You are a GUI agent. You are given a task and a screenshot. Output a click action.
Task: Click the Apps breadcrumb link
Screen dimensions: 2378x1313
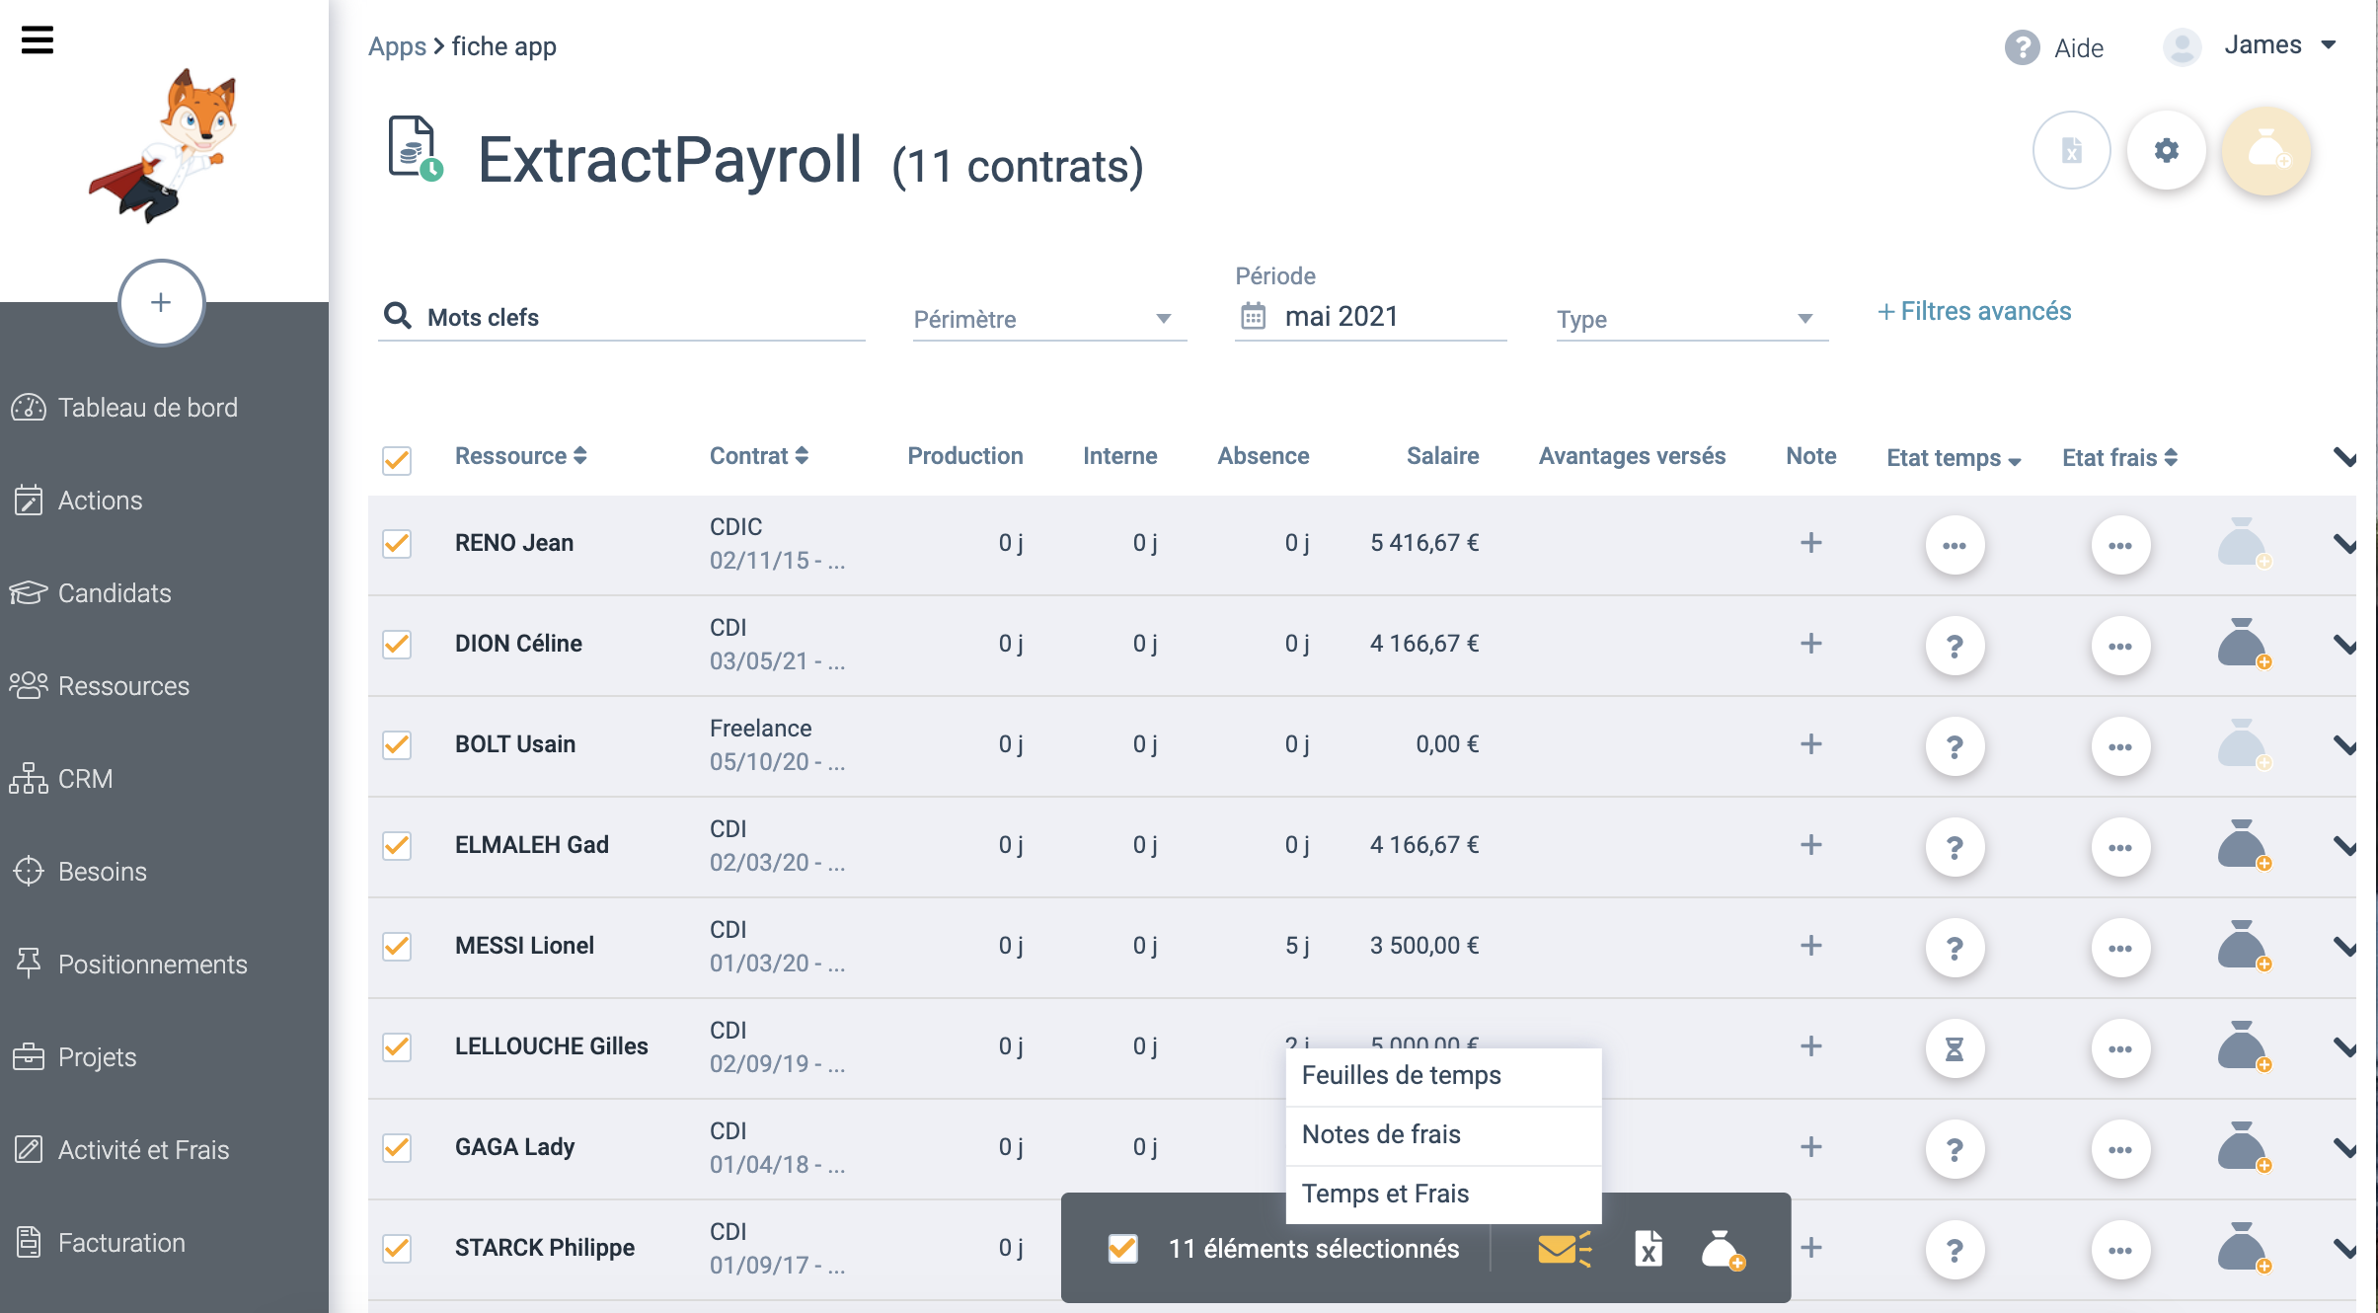tap(397, 46)
